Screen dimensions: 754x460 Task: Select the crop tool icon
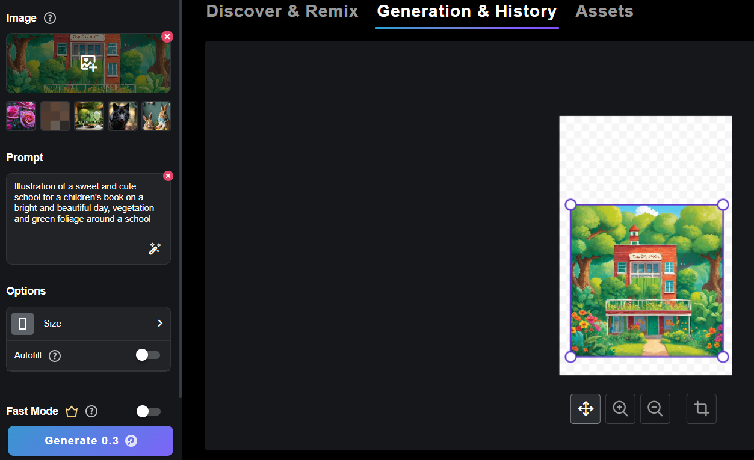(702, 409)
